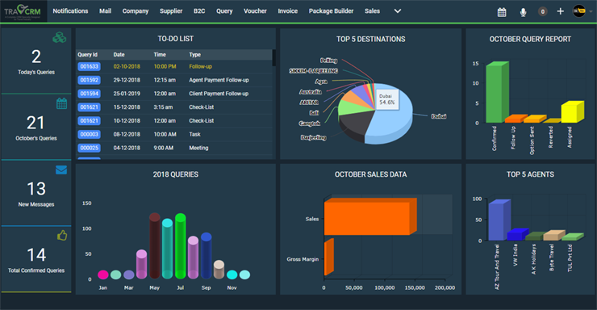Click the May column in 2018 Queries

[x=155, y=245]
